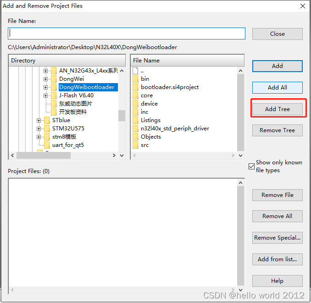Click the Directory vertical scrollbar thumb
This screenshot has width=311, height=303.
[122, 116]
